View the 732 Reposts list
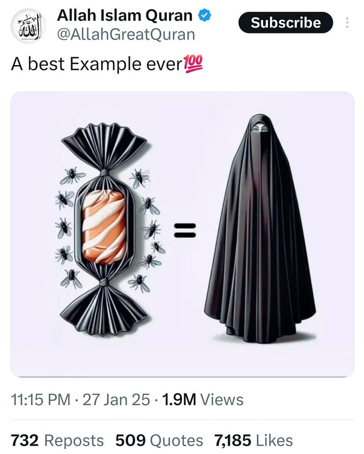Screen dimensions: 364x454 pyautogui.click(x=57, y=440)
